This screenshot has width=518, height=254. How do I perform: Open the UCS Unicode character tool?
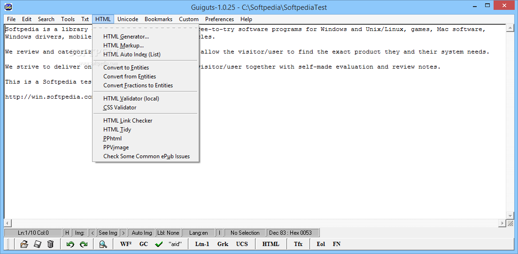tap(241, 245)
